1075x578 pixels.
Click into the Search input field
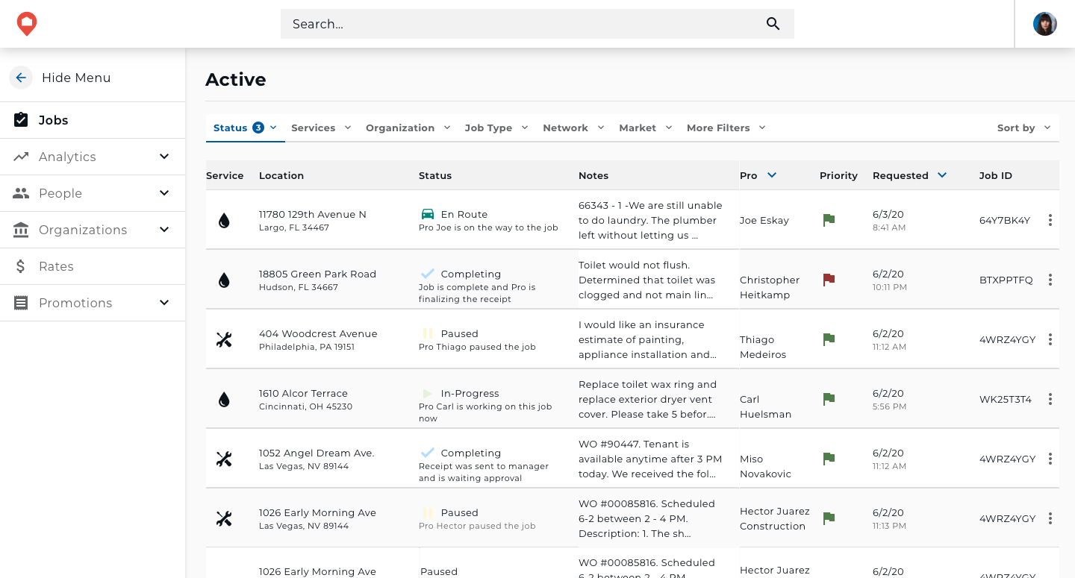tap(523, 24)
